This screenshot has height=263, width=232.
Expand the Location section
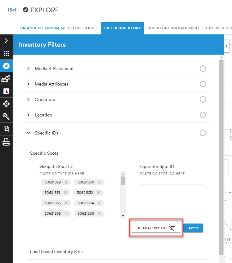(28, 115)
